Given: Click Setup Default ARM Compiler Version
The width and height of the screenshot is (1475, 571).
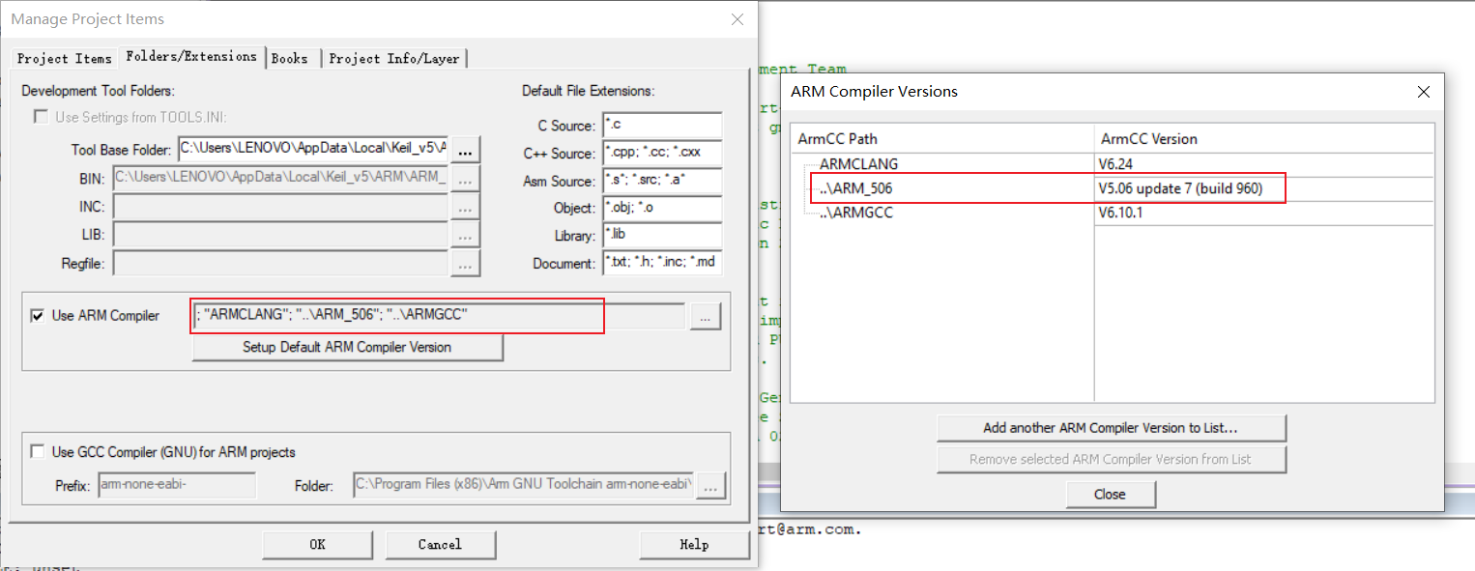Looking at the screenshot, I should (348, 347).
